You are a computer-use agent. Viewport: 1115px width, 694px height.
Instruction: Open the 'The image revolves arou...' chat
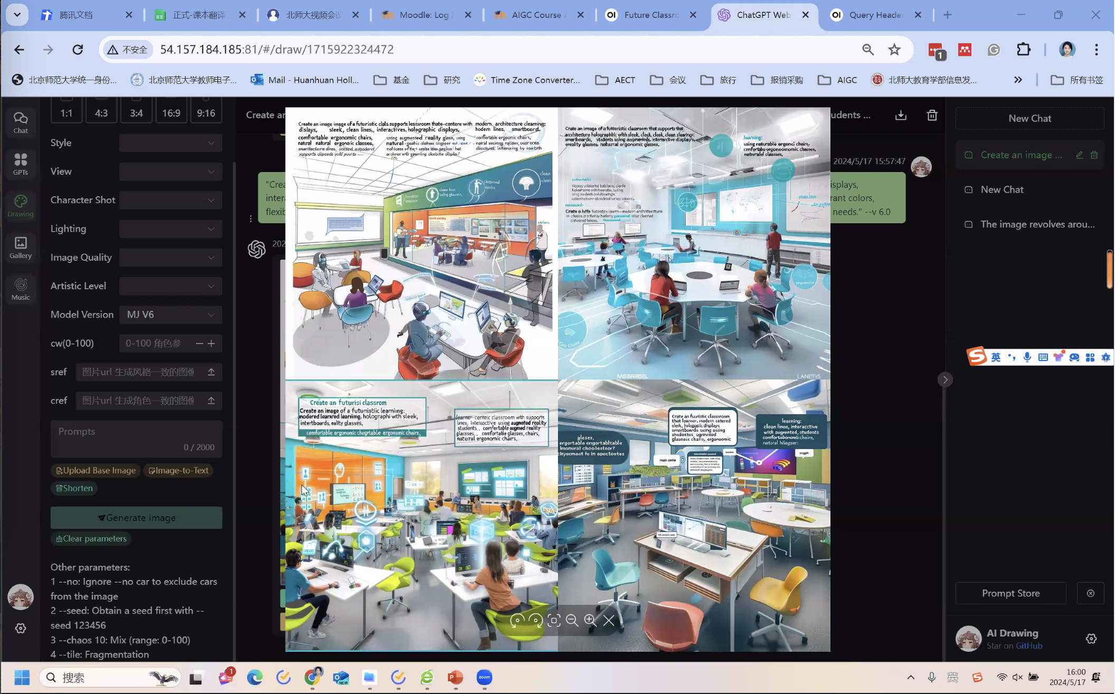[x=1037, y=224]
